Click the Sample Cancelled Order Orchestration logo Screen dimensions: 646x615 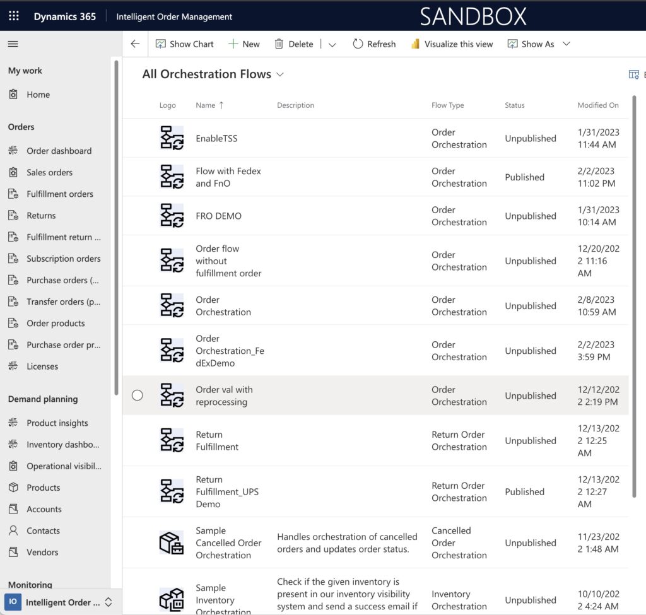(x=172, y=543)
